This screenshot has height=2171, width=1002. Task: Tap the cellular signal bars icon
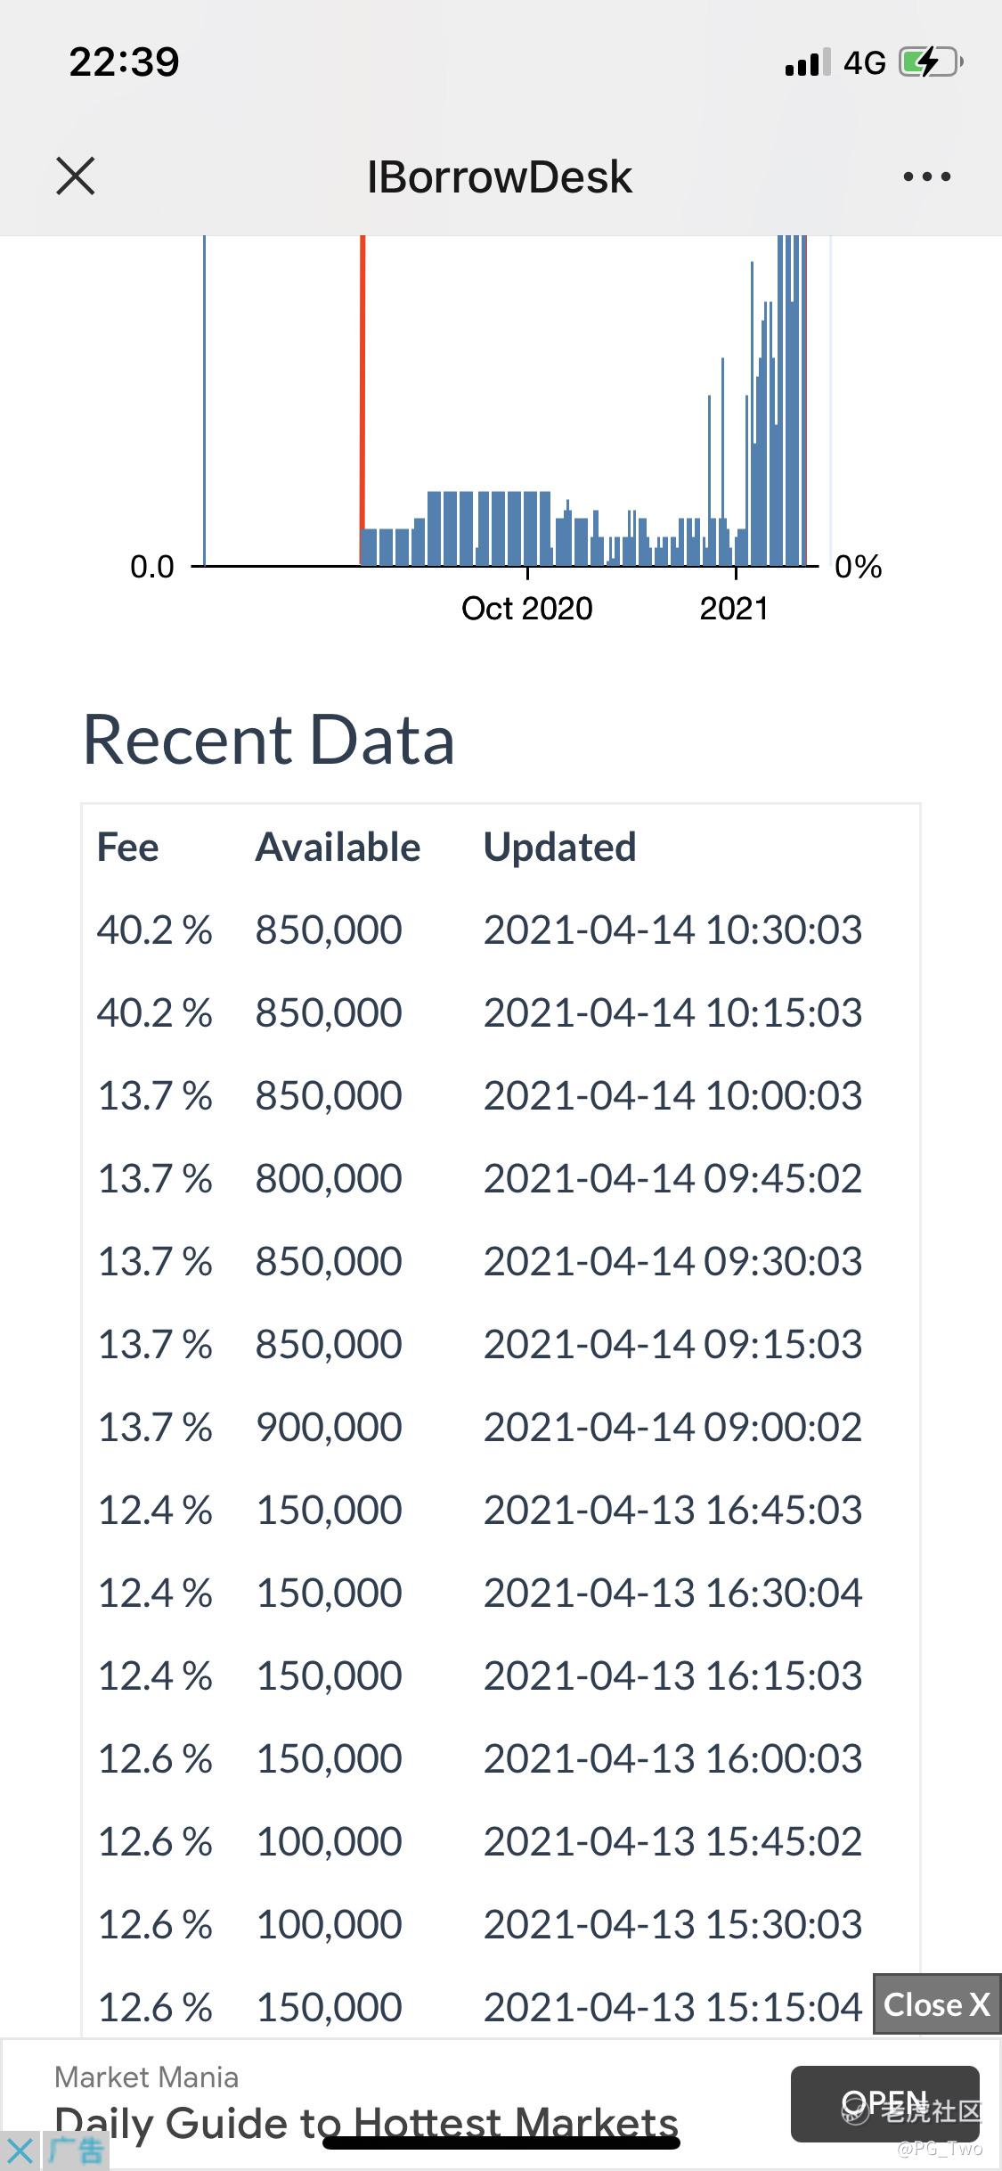click(x=808, y=62)
